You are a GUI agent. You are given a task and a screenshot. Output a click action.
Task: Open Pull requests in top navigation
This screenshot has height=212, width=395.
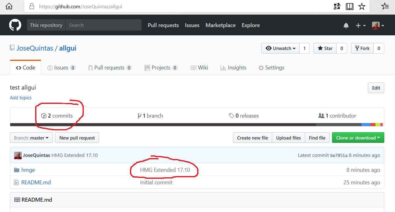point(163,25)
